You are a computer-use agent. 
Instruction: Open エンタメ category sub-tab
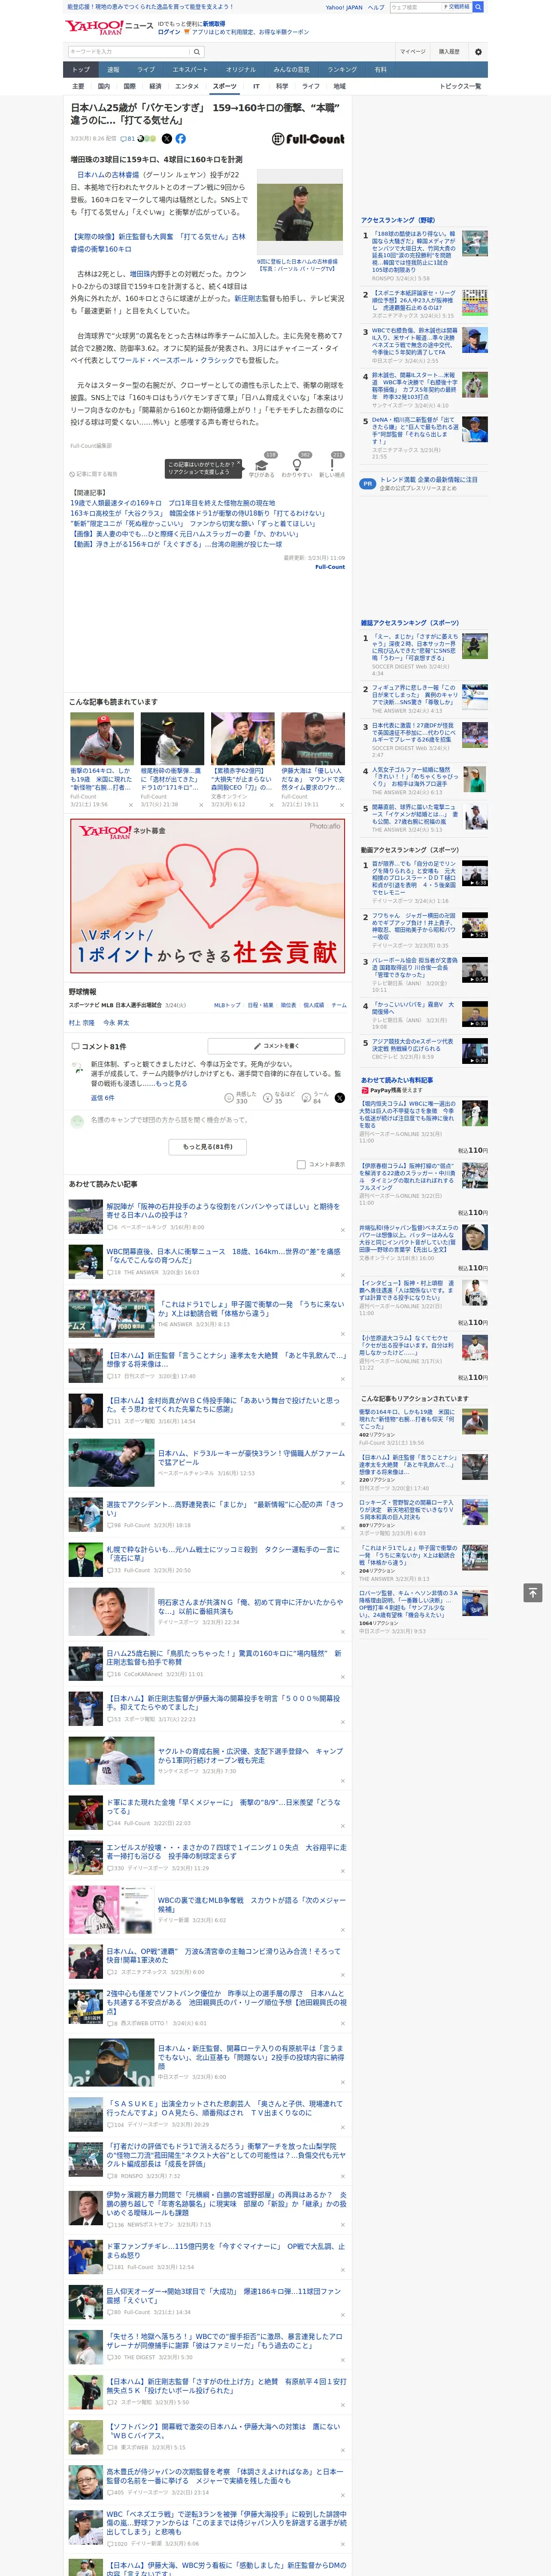[187, 86]
